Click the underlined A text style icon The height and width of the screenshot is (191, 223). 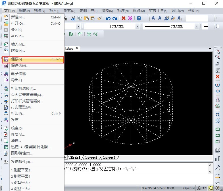(x=153, y=18)
